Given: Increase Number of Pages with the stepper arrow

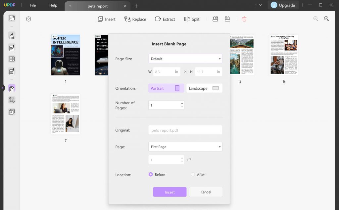Looking at the screenshot, I should 182,103.
